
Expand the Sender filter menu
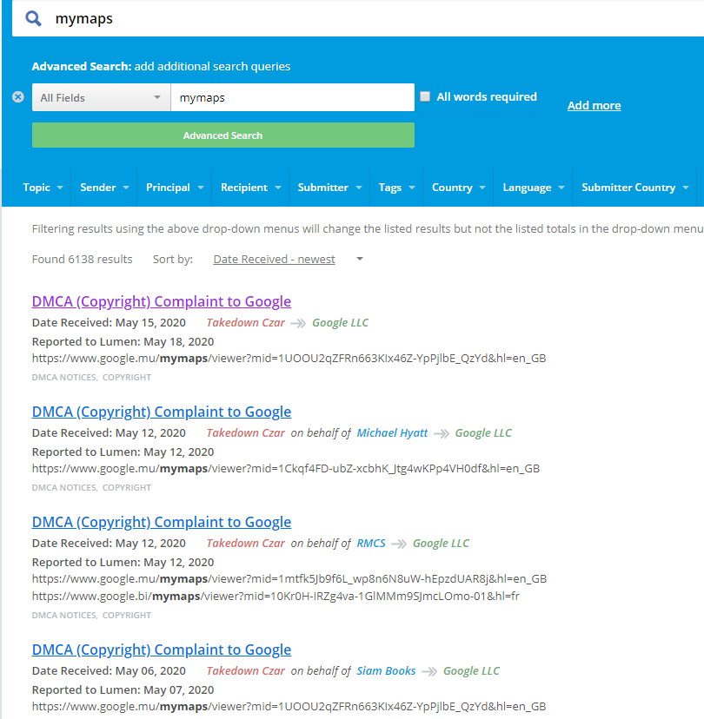(x=104, y=188)
